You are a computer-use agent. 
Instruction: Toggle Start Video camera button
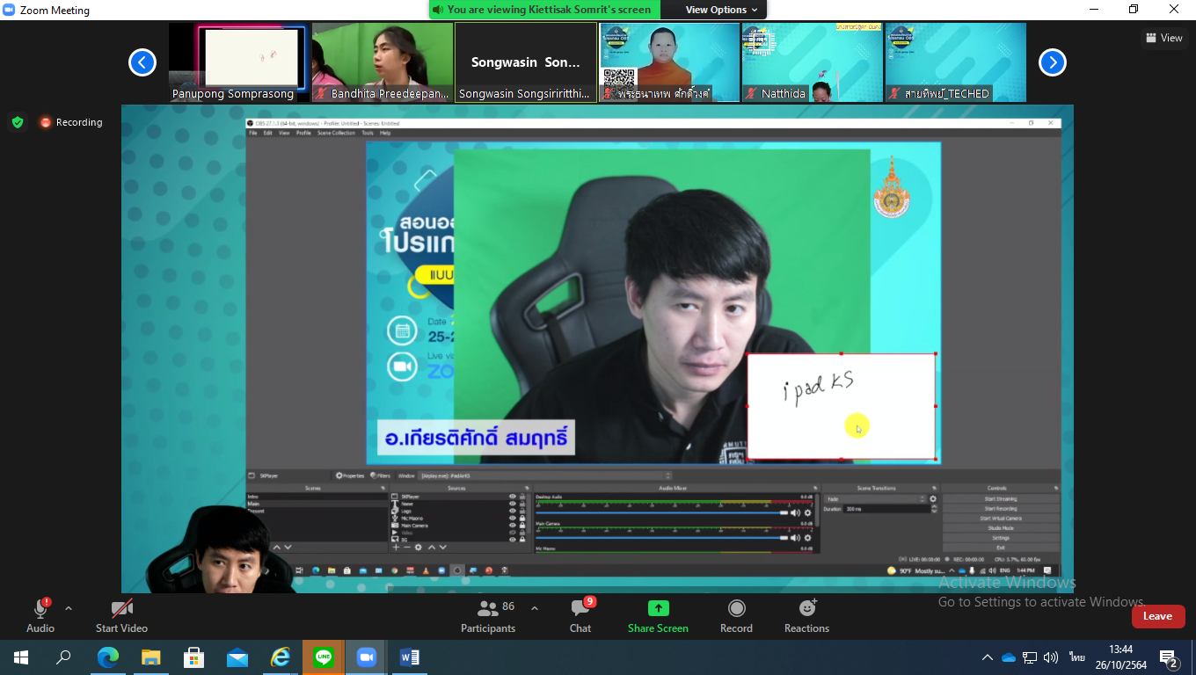point(121,615)
